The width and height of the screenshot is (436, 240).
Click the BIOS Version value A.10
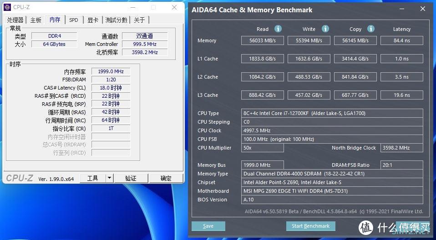tap(332, 200)
